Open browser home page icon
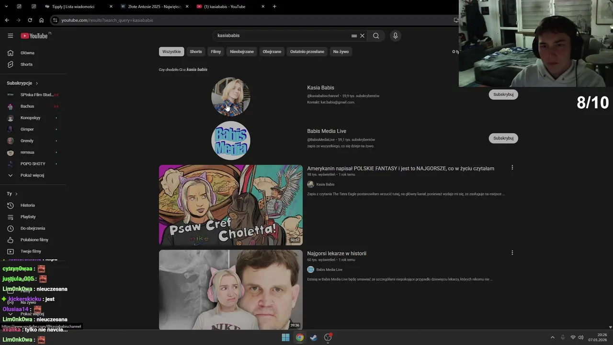 (41, 20)
